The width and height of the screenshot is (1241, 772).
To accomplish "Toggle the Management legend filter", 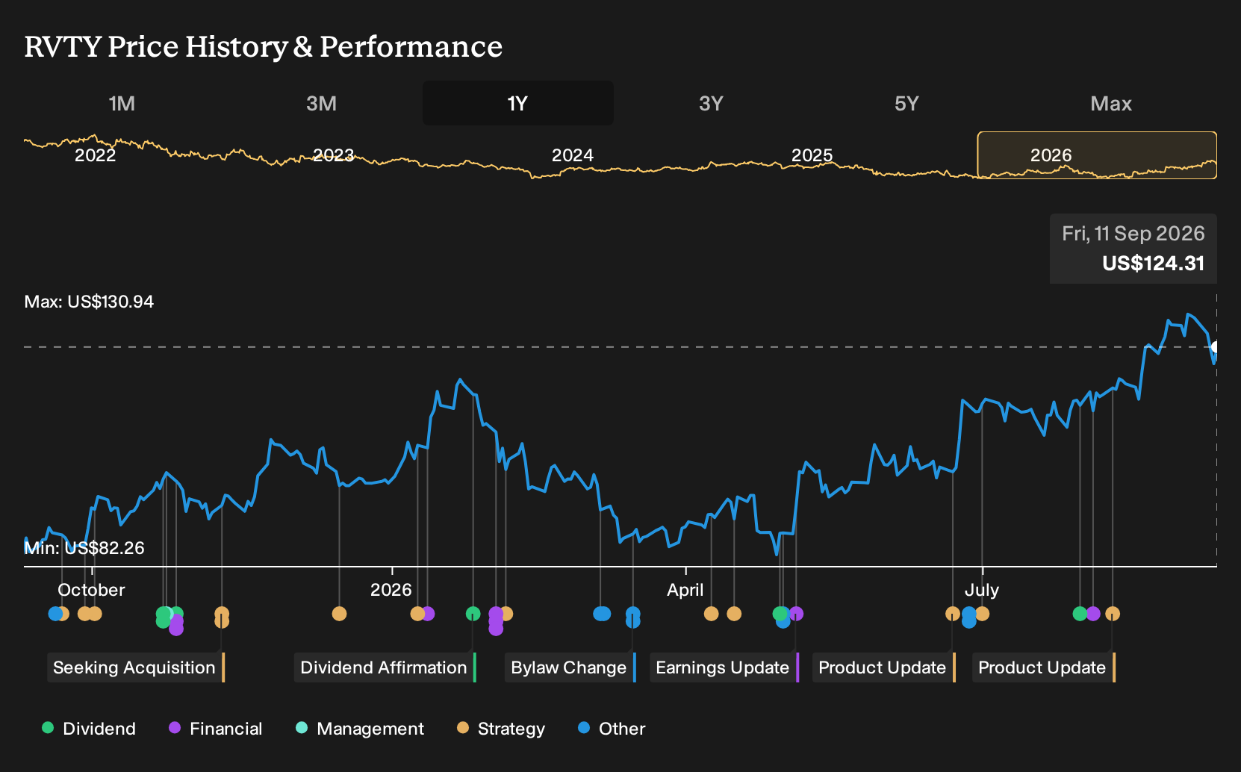I will (360, 729).
